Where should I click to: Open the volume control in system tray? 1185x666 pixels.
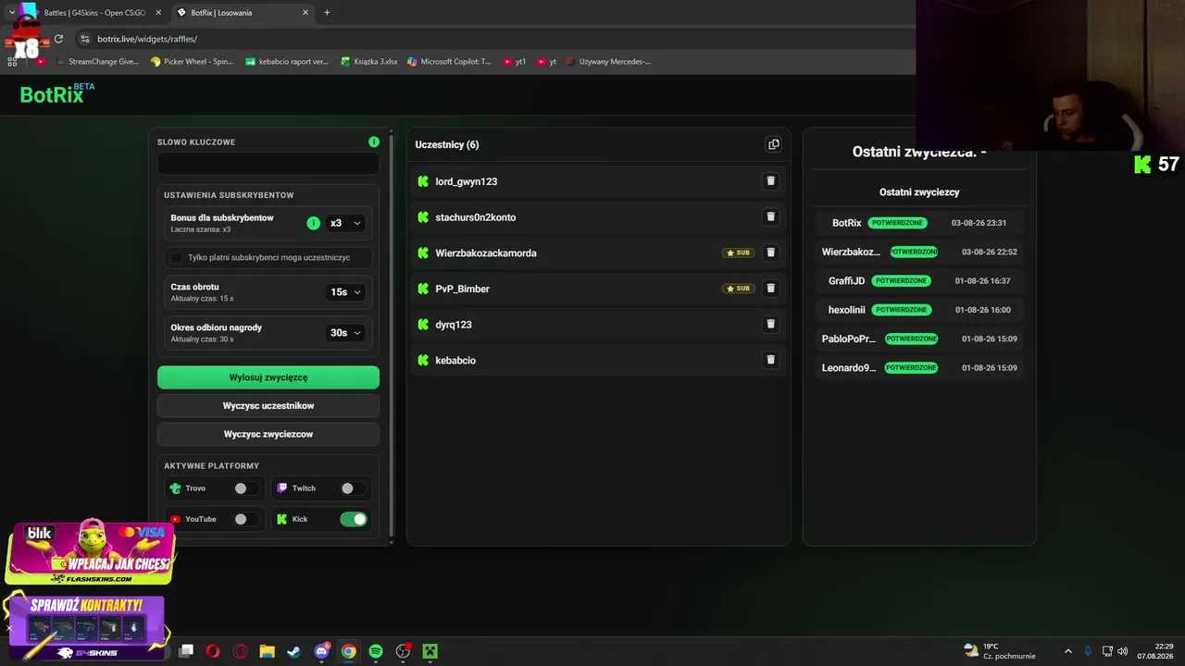[1123, 651]
